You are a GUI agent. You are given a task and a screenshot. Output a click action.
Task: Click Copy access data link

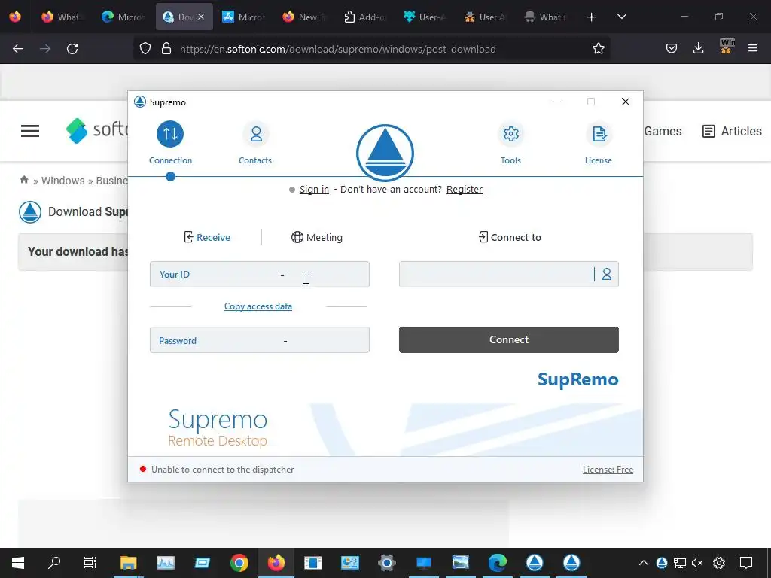258,306
